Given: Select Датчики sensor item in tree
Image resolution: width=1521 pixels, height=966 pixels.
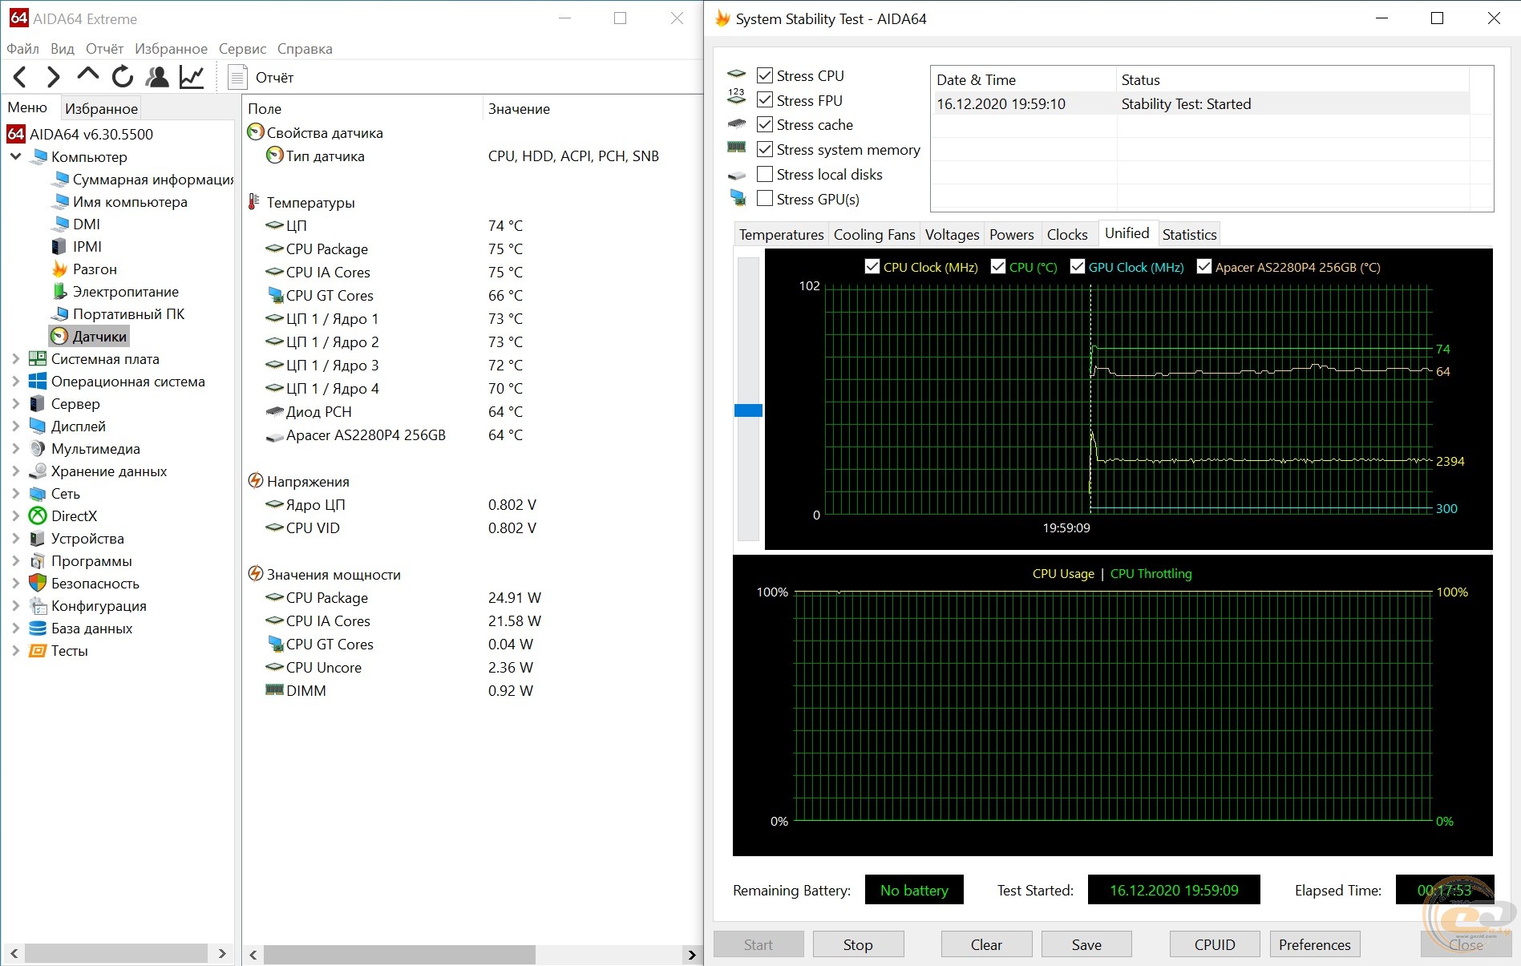Looking at the screenshot, I should coord(99,337).
